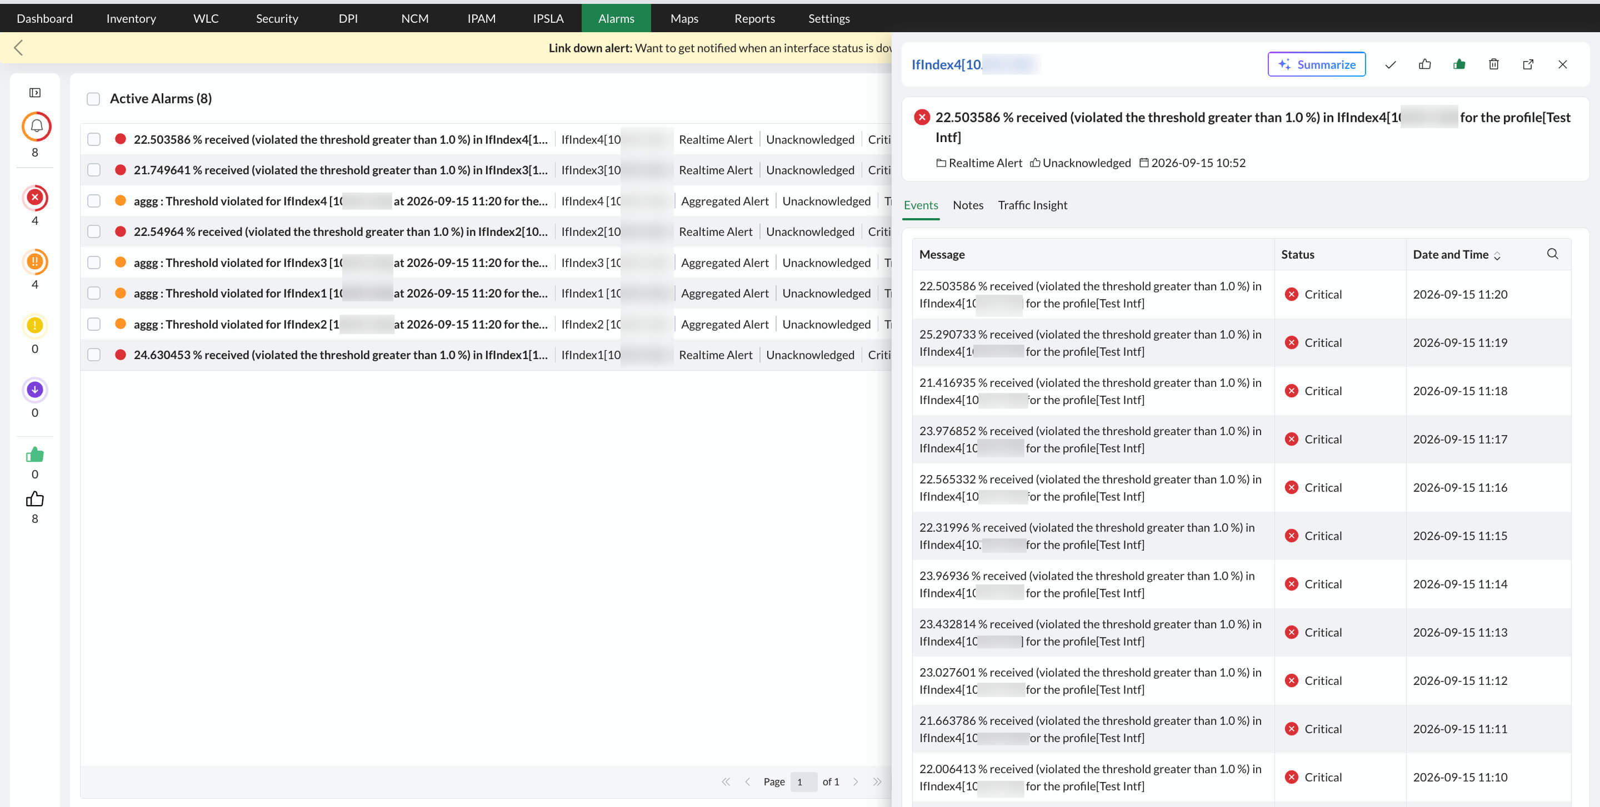Open alarm details in new window icon
1600x807 pixels.
[1528, 64]
